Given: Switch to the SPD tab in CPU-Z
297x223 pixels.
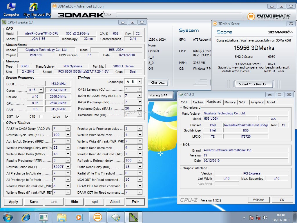Looking at the screenshot, I should click(x=242, y=102).
